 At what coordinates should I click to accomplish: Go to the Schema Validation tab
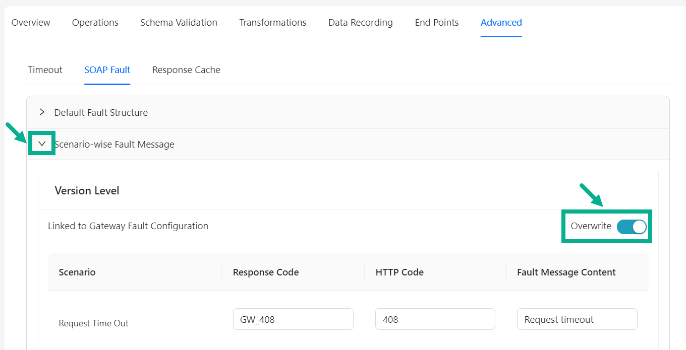[179, 23]
